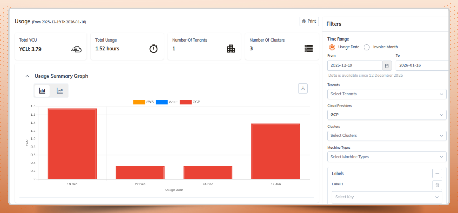Open the Cloud Providers dropdown showing GCP
458x213 pixels.
[387, 115]
